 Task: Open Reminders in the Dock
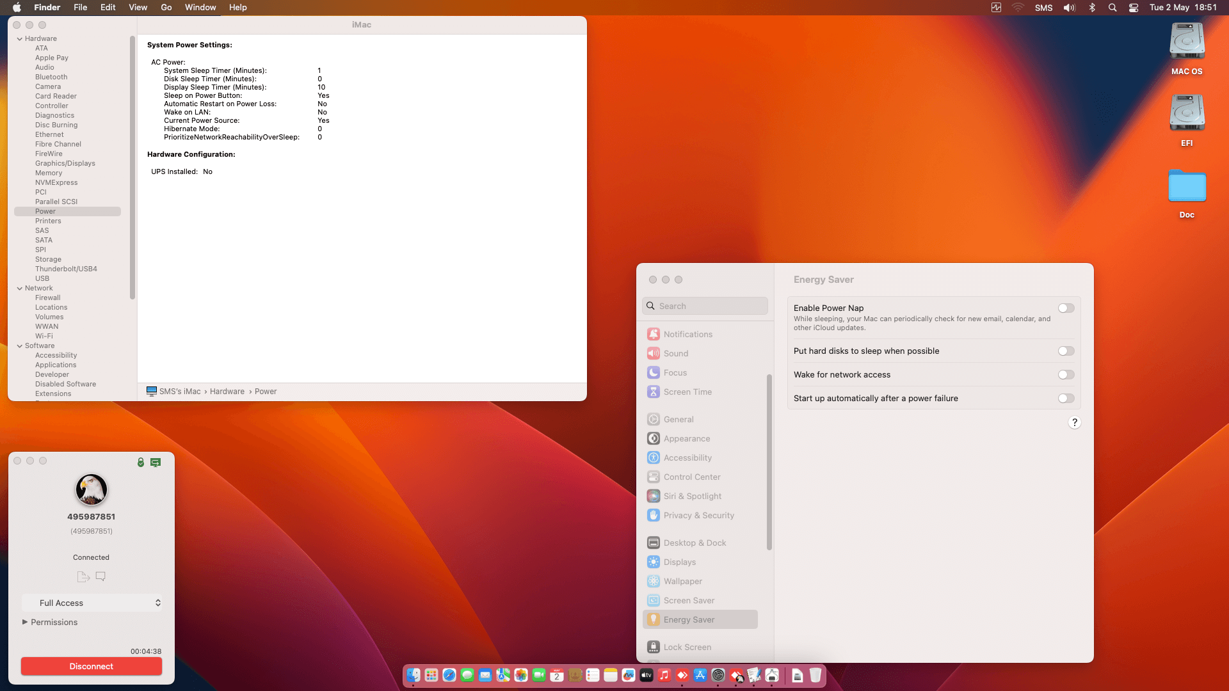(x=593, y=675)
